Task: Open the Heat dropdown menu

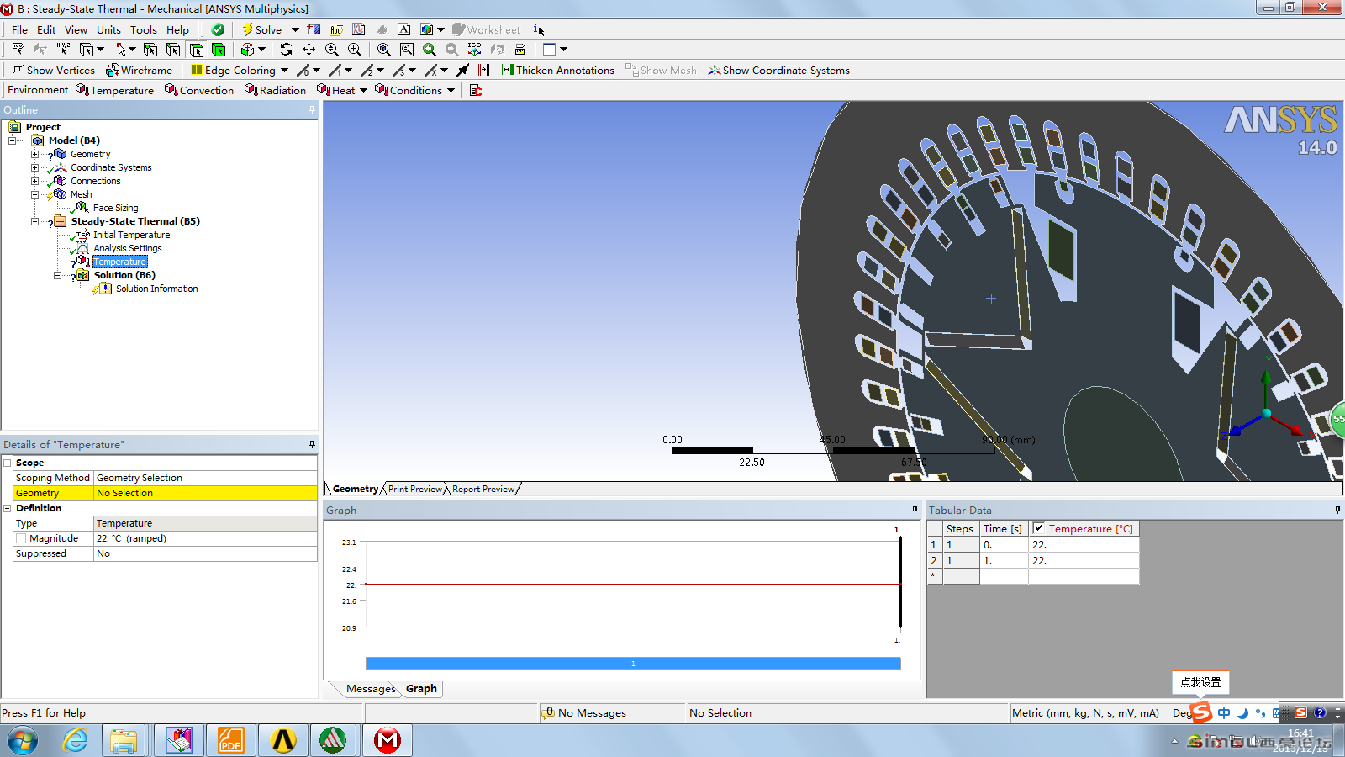Action: tap(363, 90)
